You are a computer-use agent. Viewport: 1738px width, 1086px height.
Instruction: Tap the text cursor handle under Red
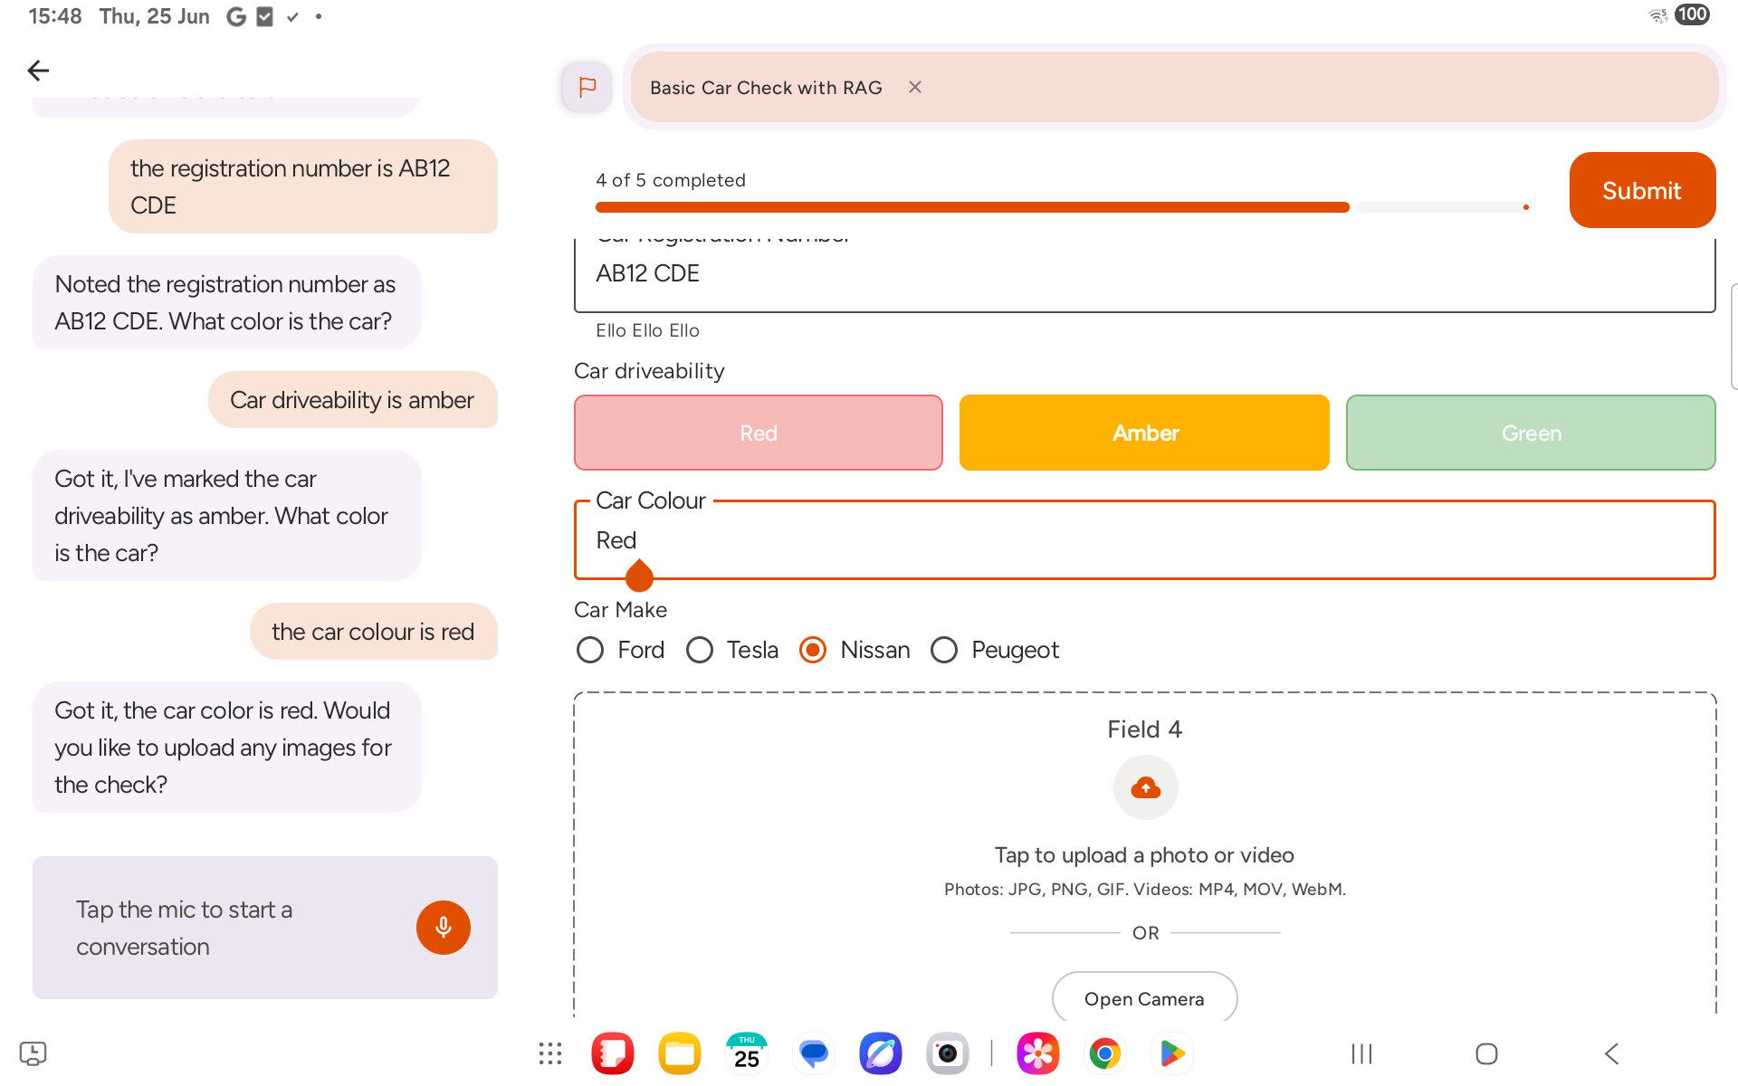point(639,576)
